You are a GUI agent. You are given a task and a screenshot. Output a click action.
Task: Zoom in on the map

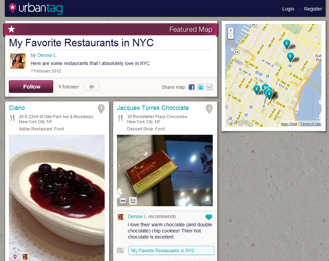[x=230, y=30]
